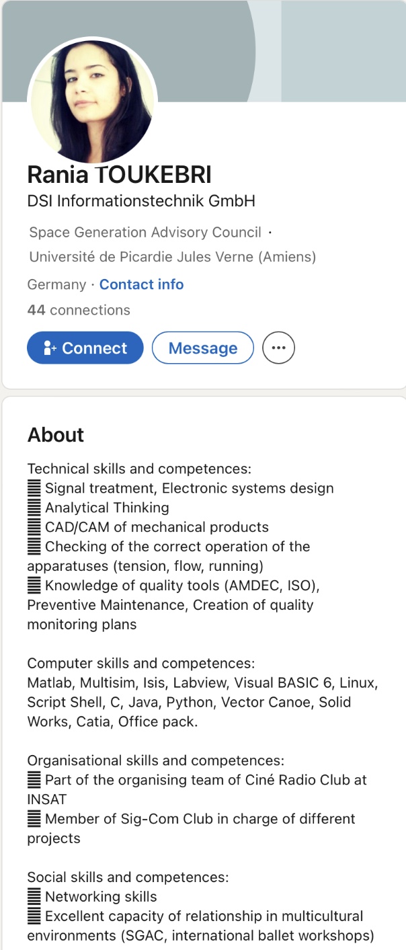Send a message via Message button
The image size is (406, 950).
[x=203, y=348]
